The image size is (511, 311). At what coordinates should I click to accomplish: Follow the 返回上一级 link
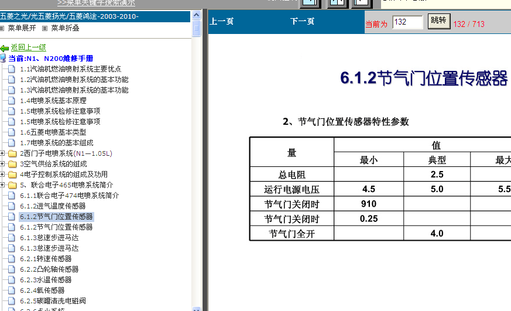click(28, 47)
